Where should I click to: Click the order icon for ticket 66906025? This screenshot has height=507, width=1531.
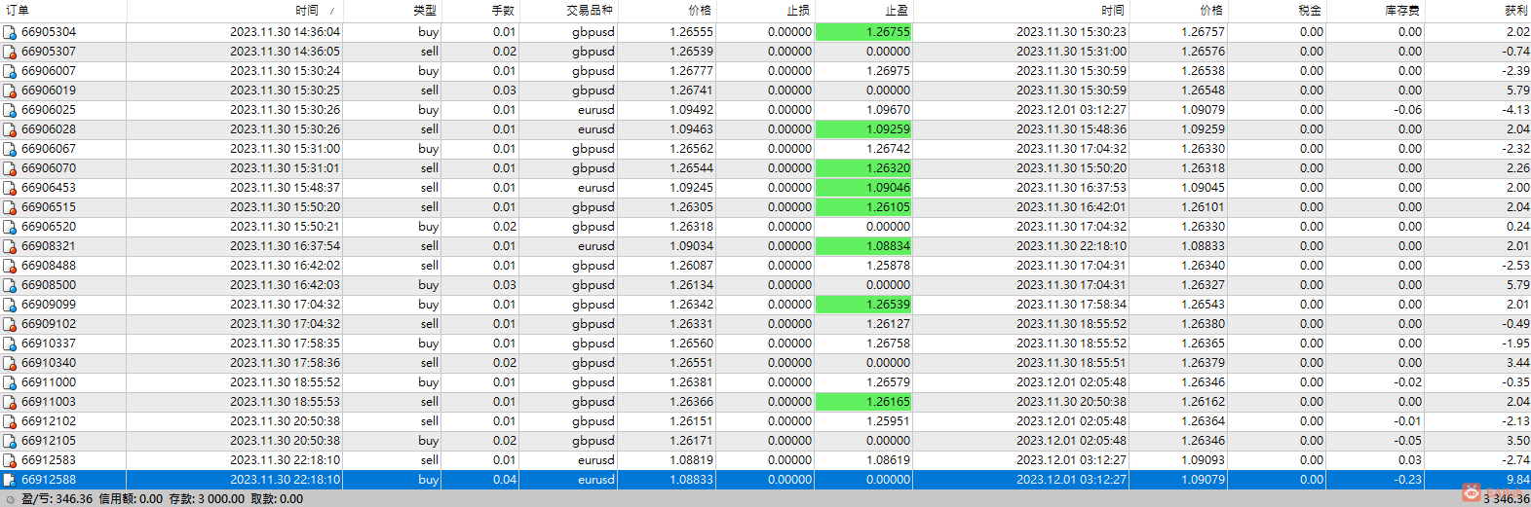[10, 110]
